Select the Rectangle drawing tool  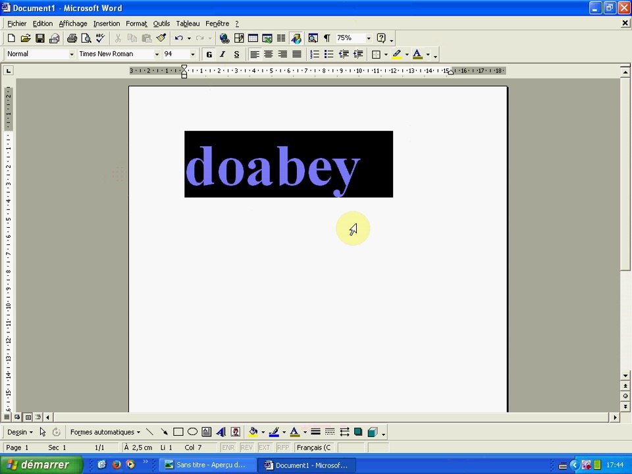pos(178,432)
